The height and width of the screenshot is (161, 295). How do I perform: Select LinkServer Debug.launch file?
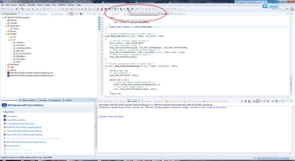click(x=32, y=73)
